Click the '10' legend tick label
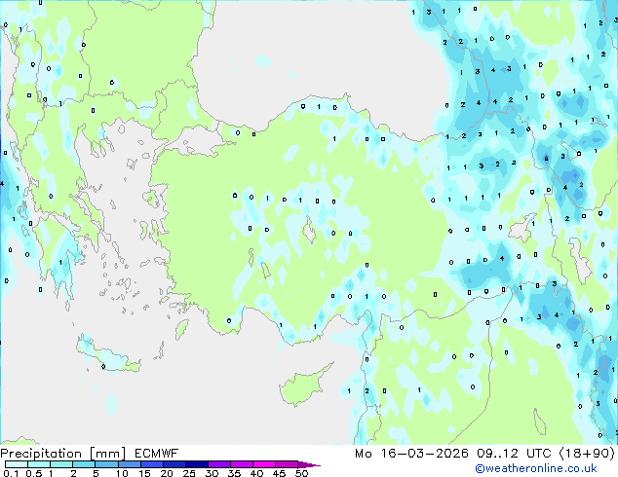Image resolution: width=618 pixels, height=477 pixels. 122,473
